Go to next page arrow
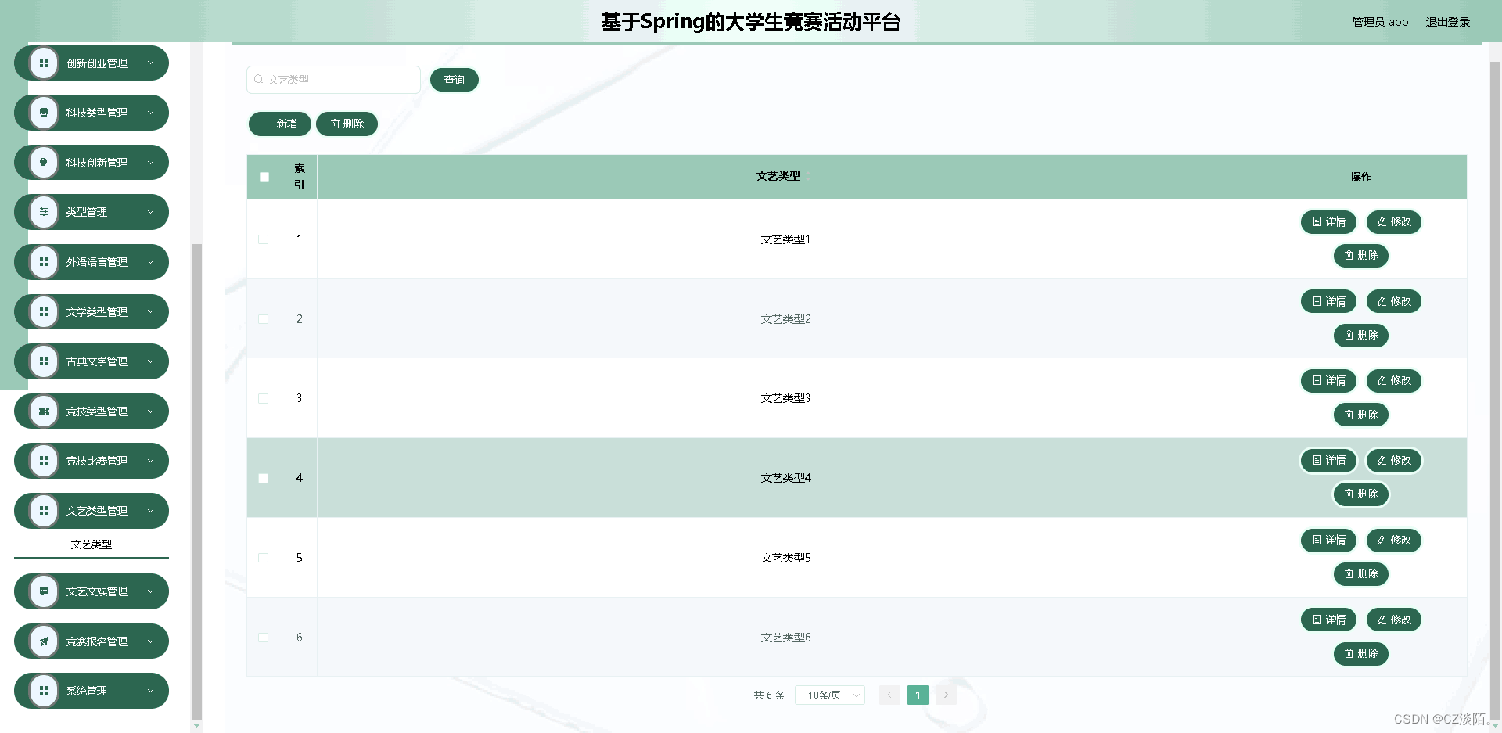This screenshot has height=733, width=1502. (946, 695)
